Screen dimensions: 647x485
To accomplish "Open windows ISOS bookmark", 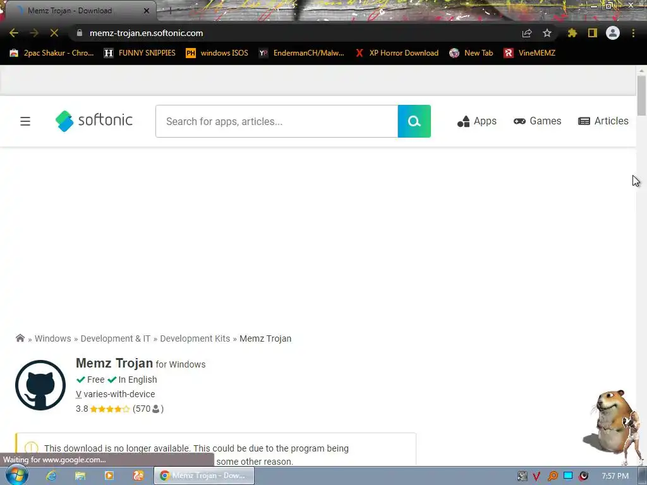I will [x=217, y=53].
